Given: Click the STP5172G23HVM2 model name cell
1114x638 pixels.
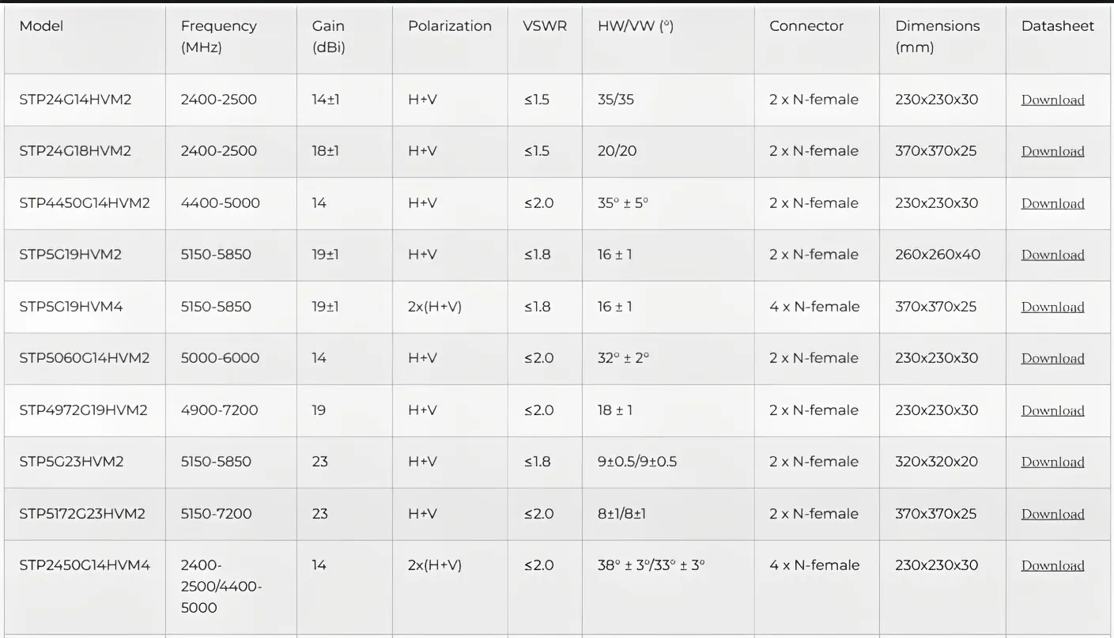Looking at the screenshot, I should point(82,513).
